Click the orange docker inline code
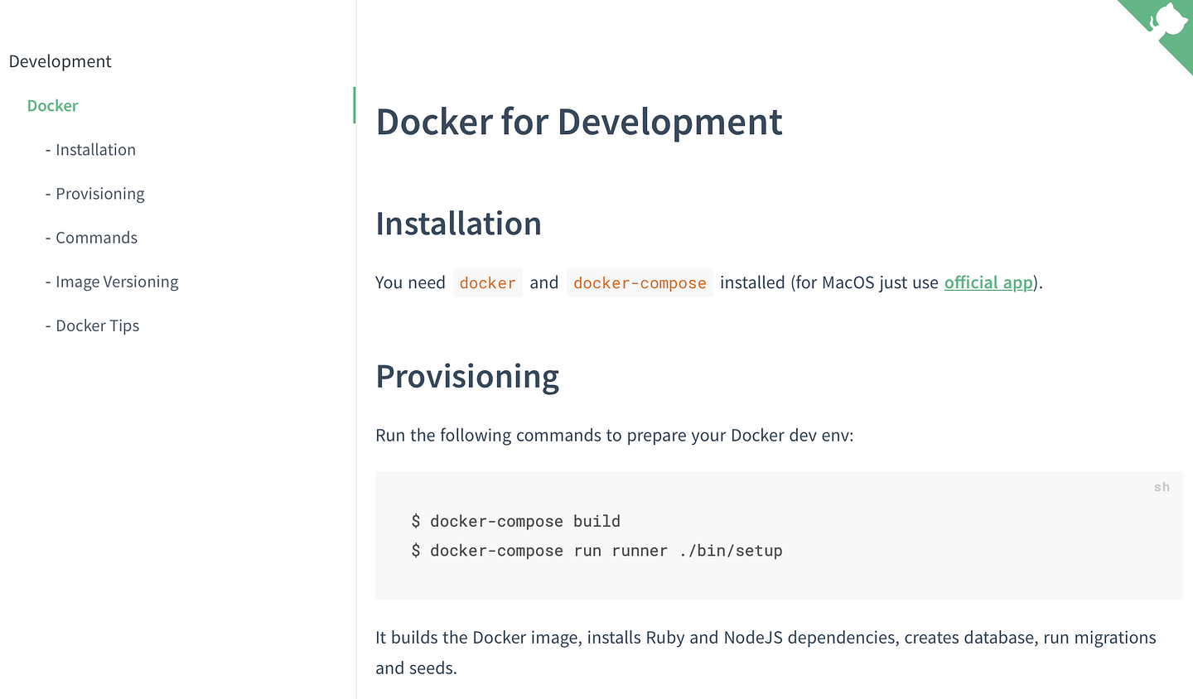The width and height of the screenshot is (1193, 699). [488, 282]
